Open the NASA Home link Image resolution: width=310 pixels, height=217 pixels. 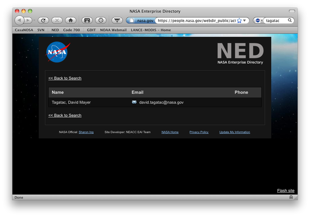[170, 132]
